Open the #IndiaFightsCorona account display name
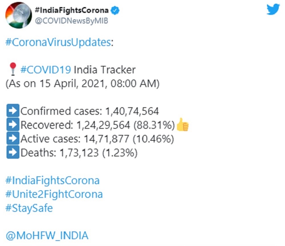The width and height of the screenshot is (285, 246). (71, 11)
